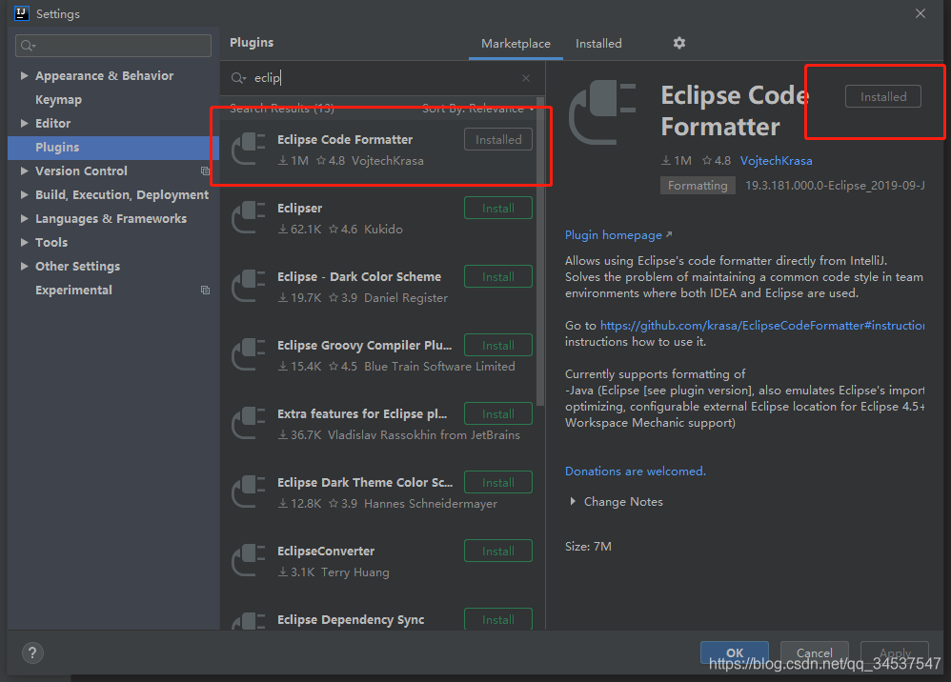Click the plugin list vertical scrollbar
951x682 pixels.
click(539, 251)
